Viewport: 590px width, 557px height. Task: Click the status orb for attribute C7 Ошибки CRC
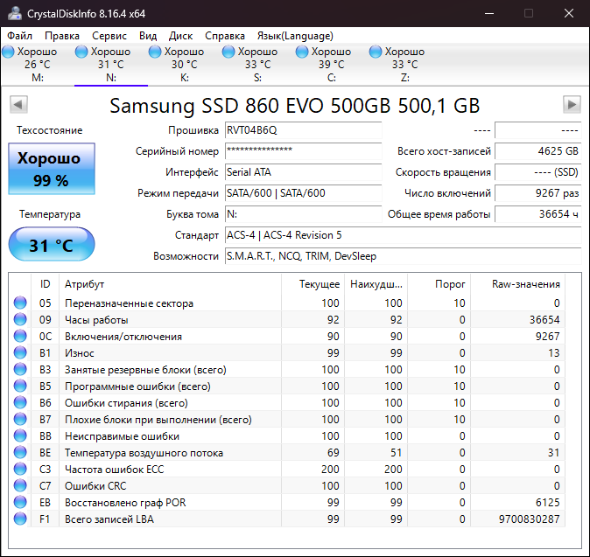20,486
